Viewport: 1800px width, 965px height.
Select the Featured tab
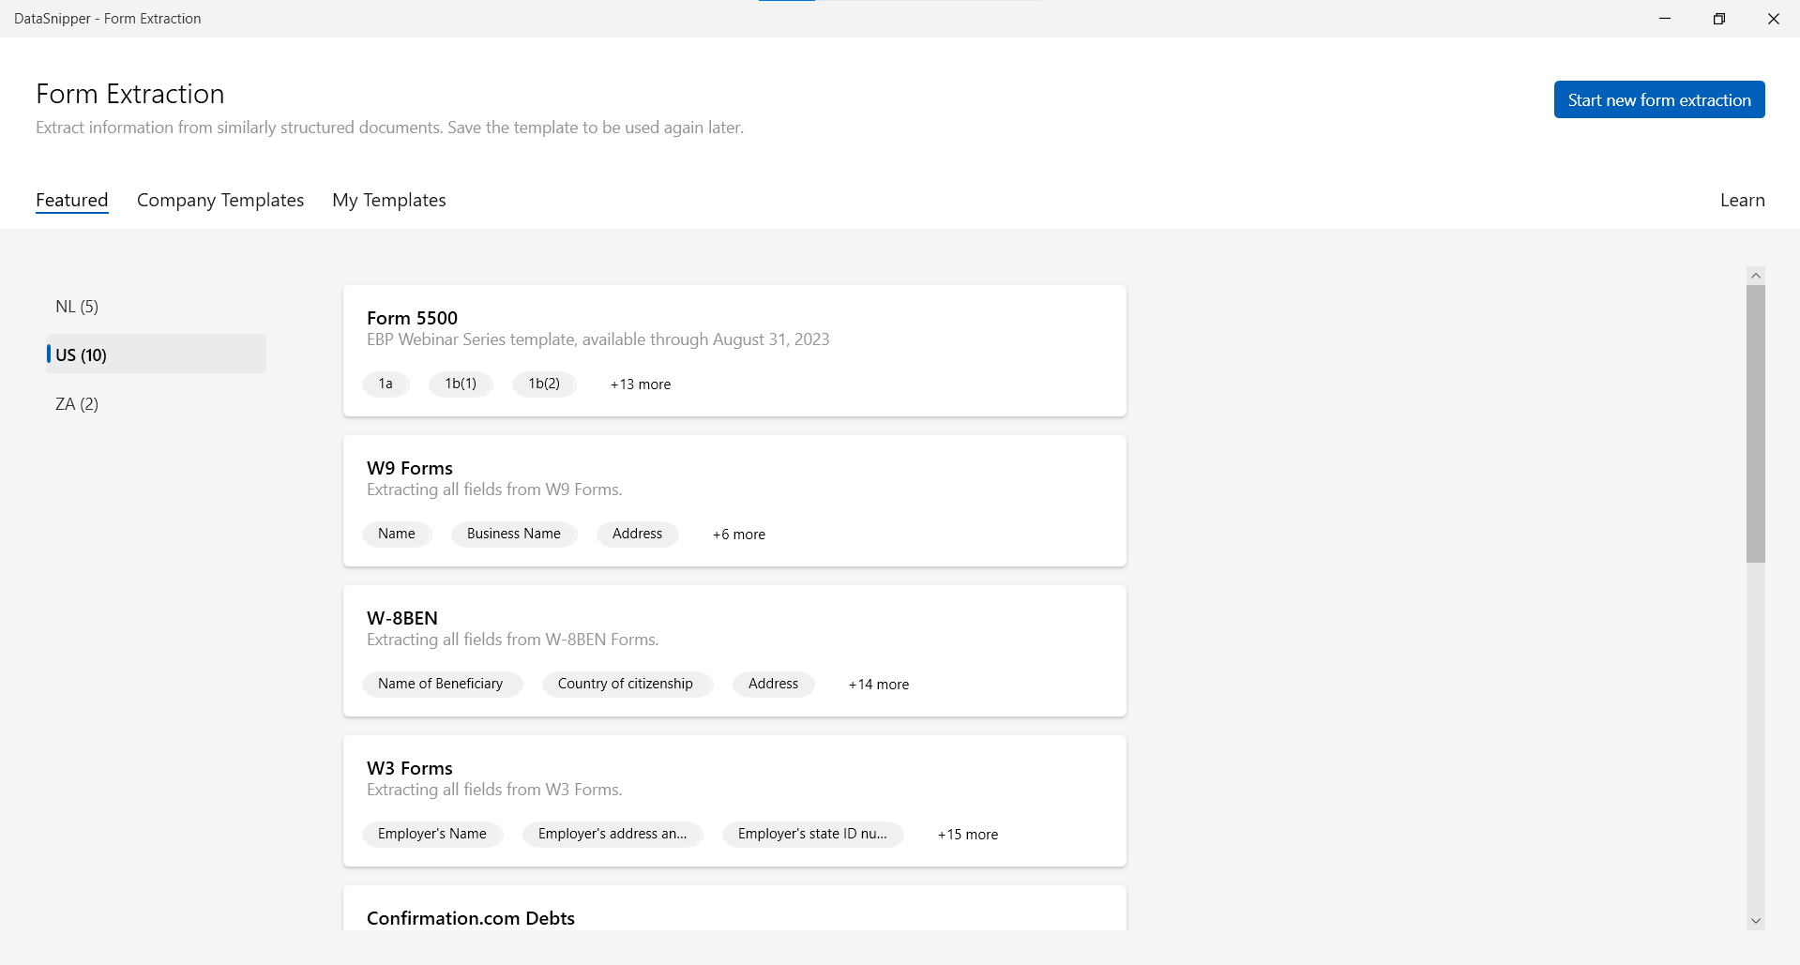(72, 200)
